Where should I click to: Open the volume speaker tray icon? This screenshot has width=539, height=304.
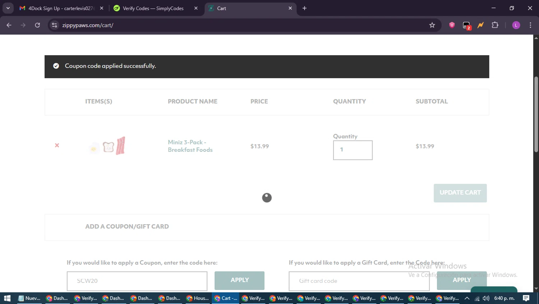coord(486,298)
